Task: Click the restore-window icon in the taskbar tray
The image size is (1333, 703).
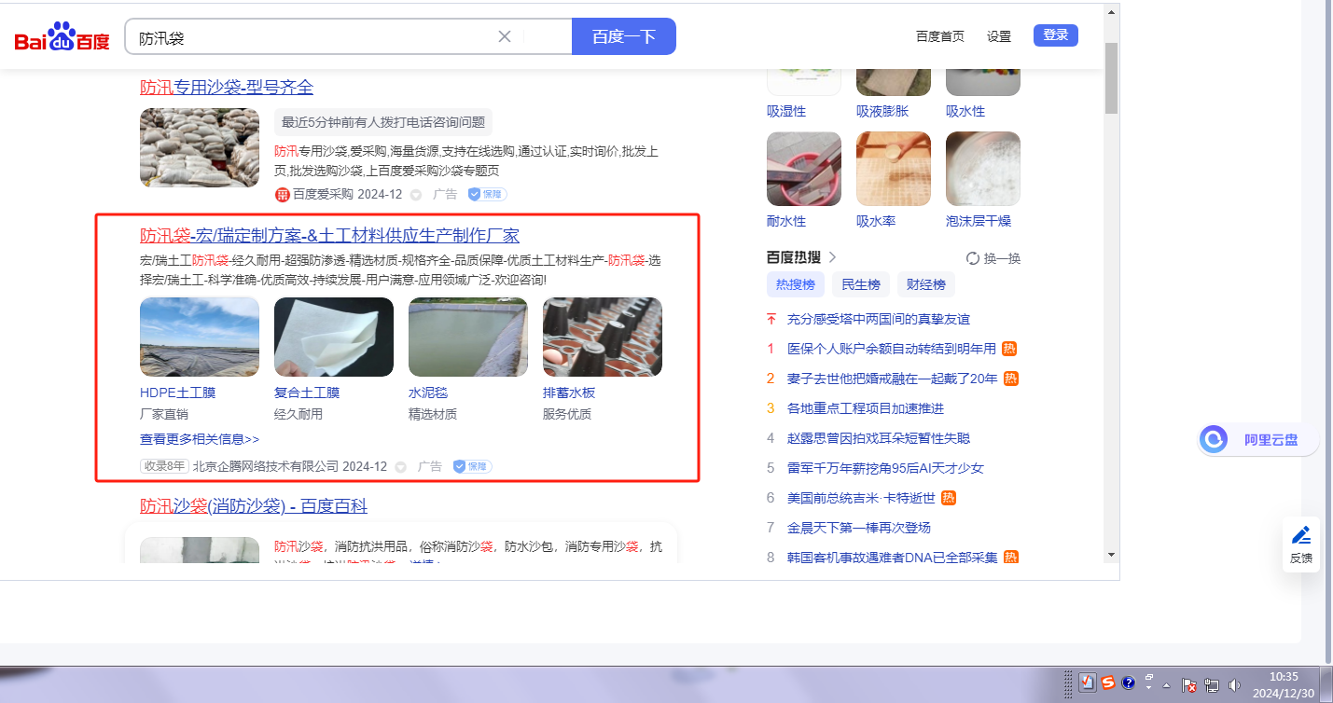Action: click(1149, 677)
